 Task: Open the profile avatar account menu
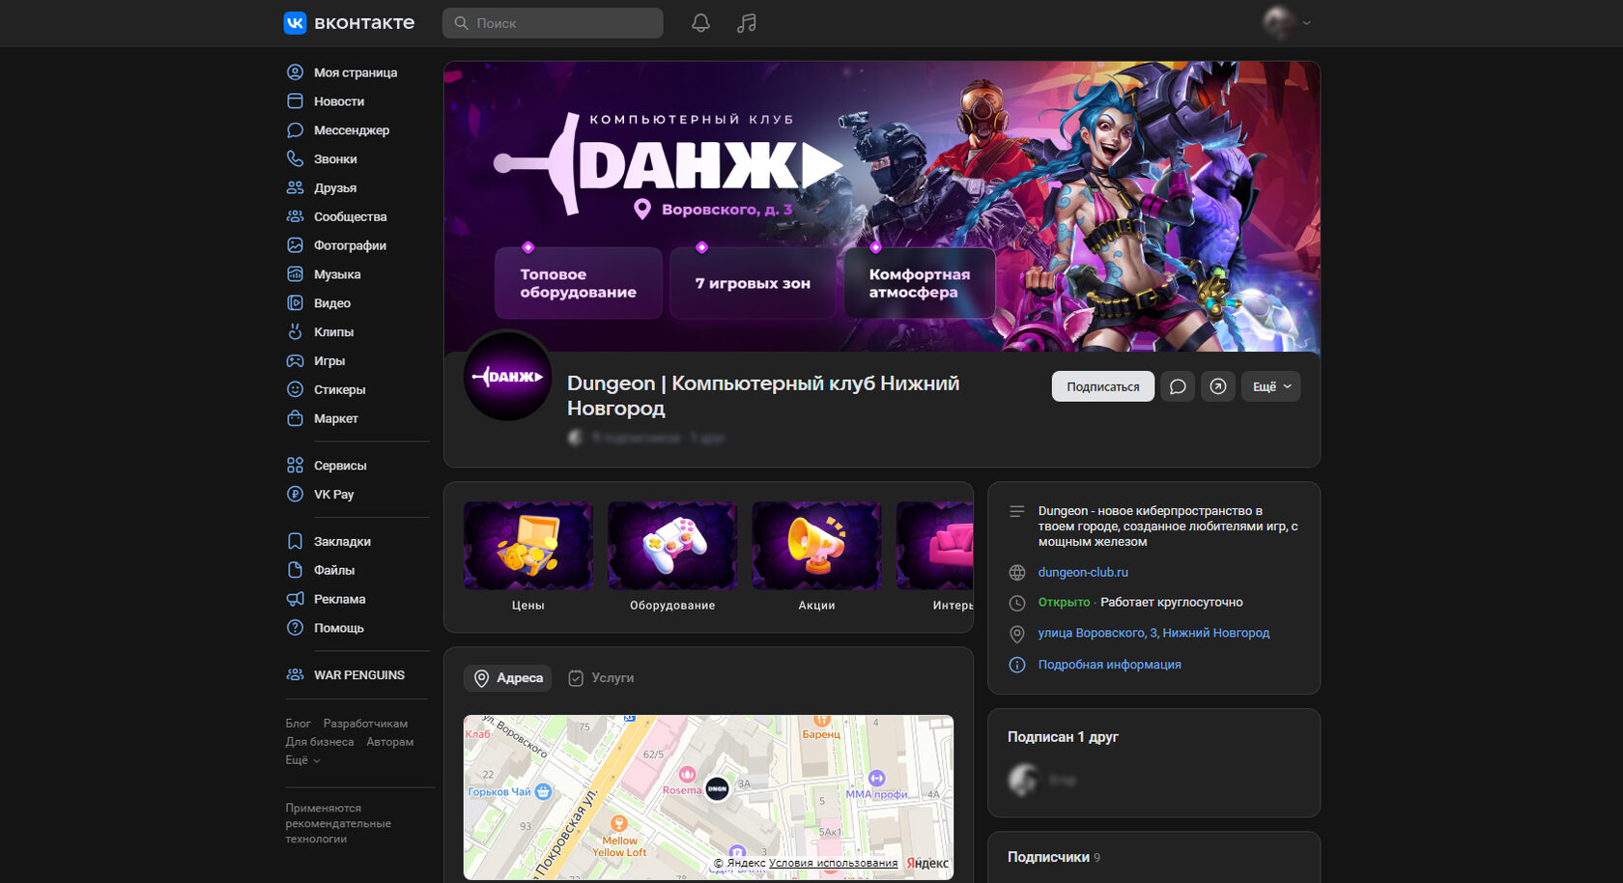[1287, 23]
